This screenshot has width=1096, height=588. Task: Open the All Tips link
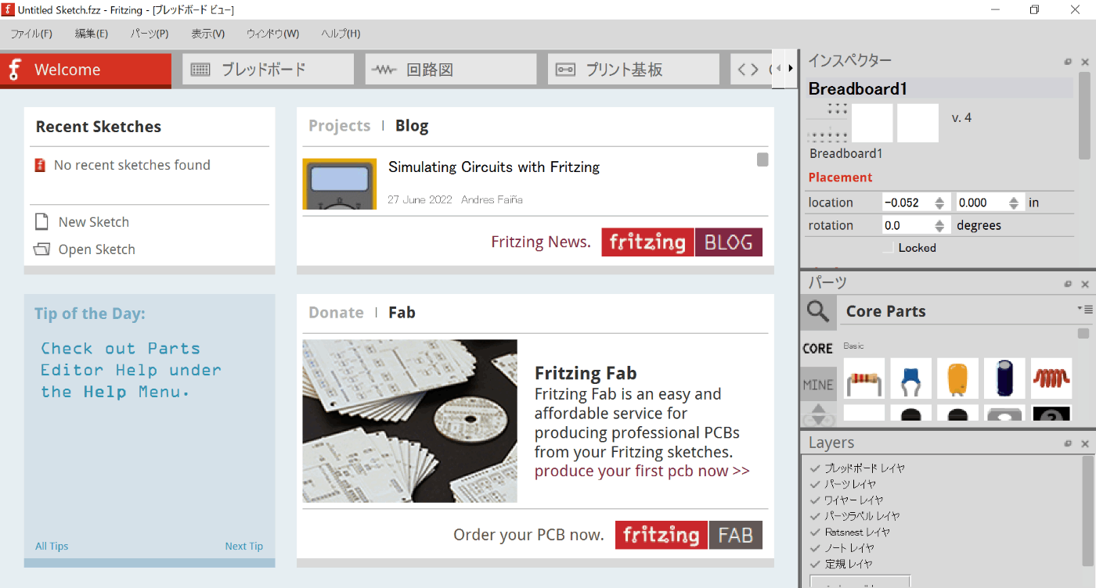(x=52, y=546)
